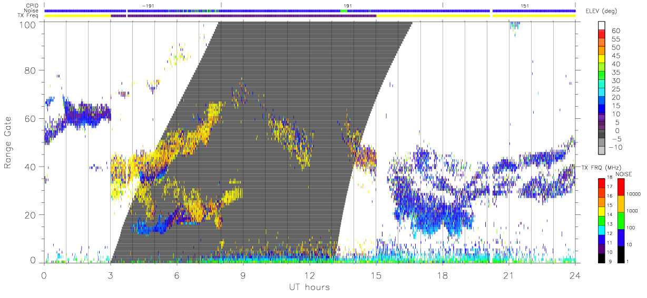647x298 pixels.
Task: Click the 60 tick label on Range Gate axis
Action: (31, 119)
